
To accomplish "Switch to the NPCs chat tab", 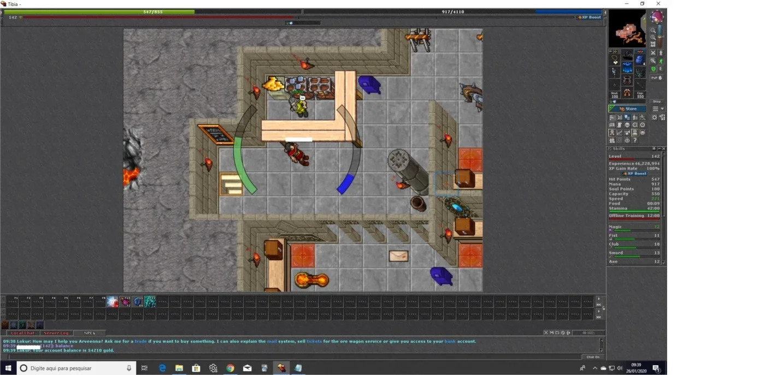I will (90, 333).
